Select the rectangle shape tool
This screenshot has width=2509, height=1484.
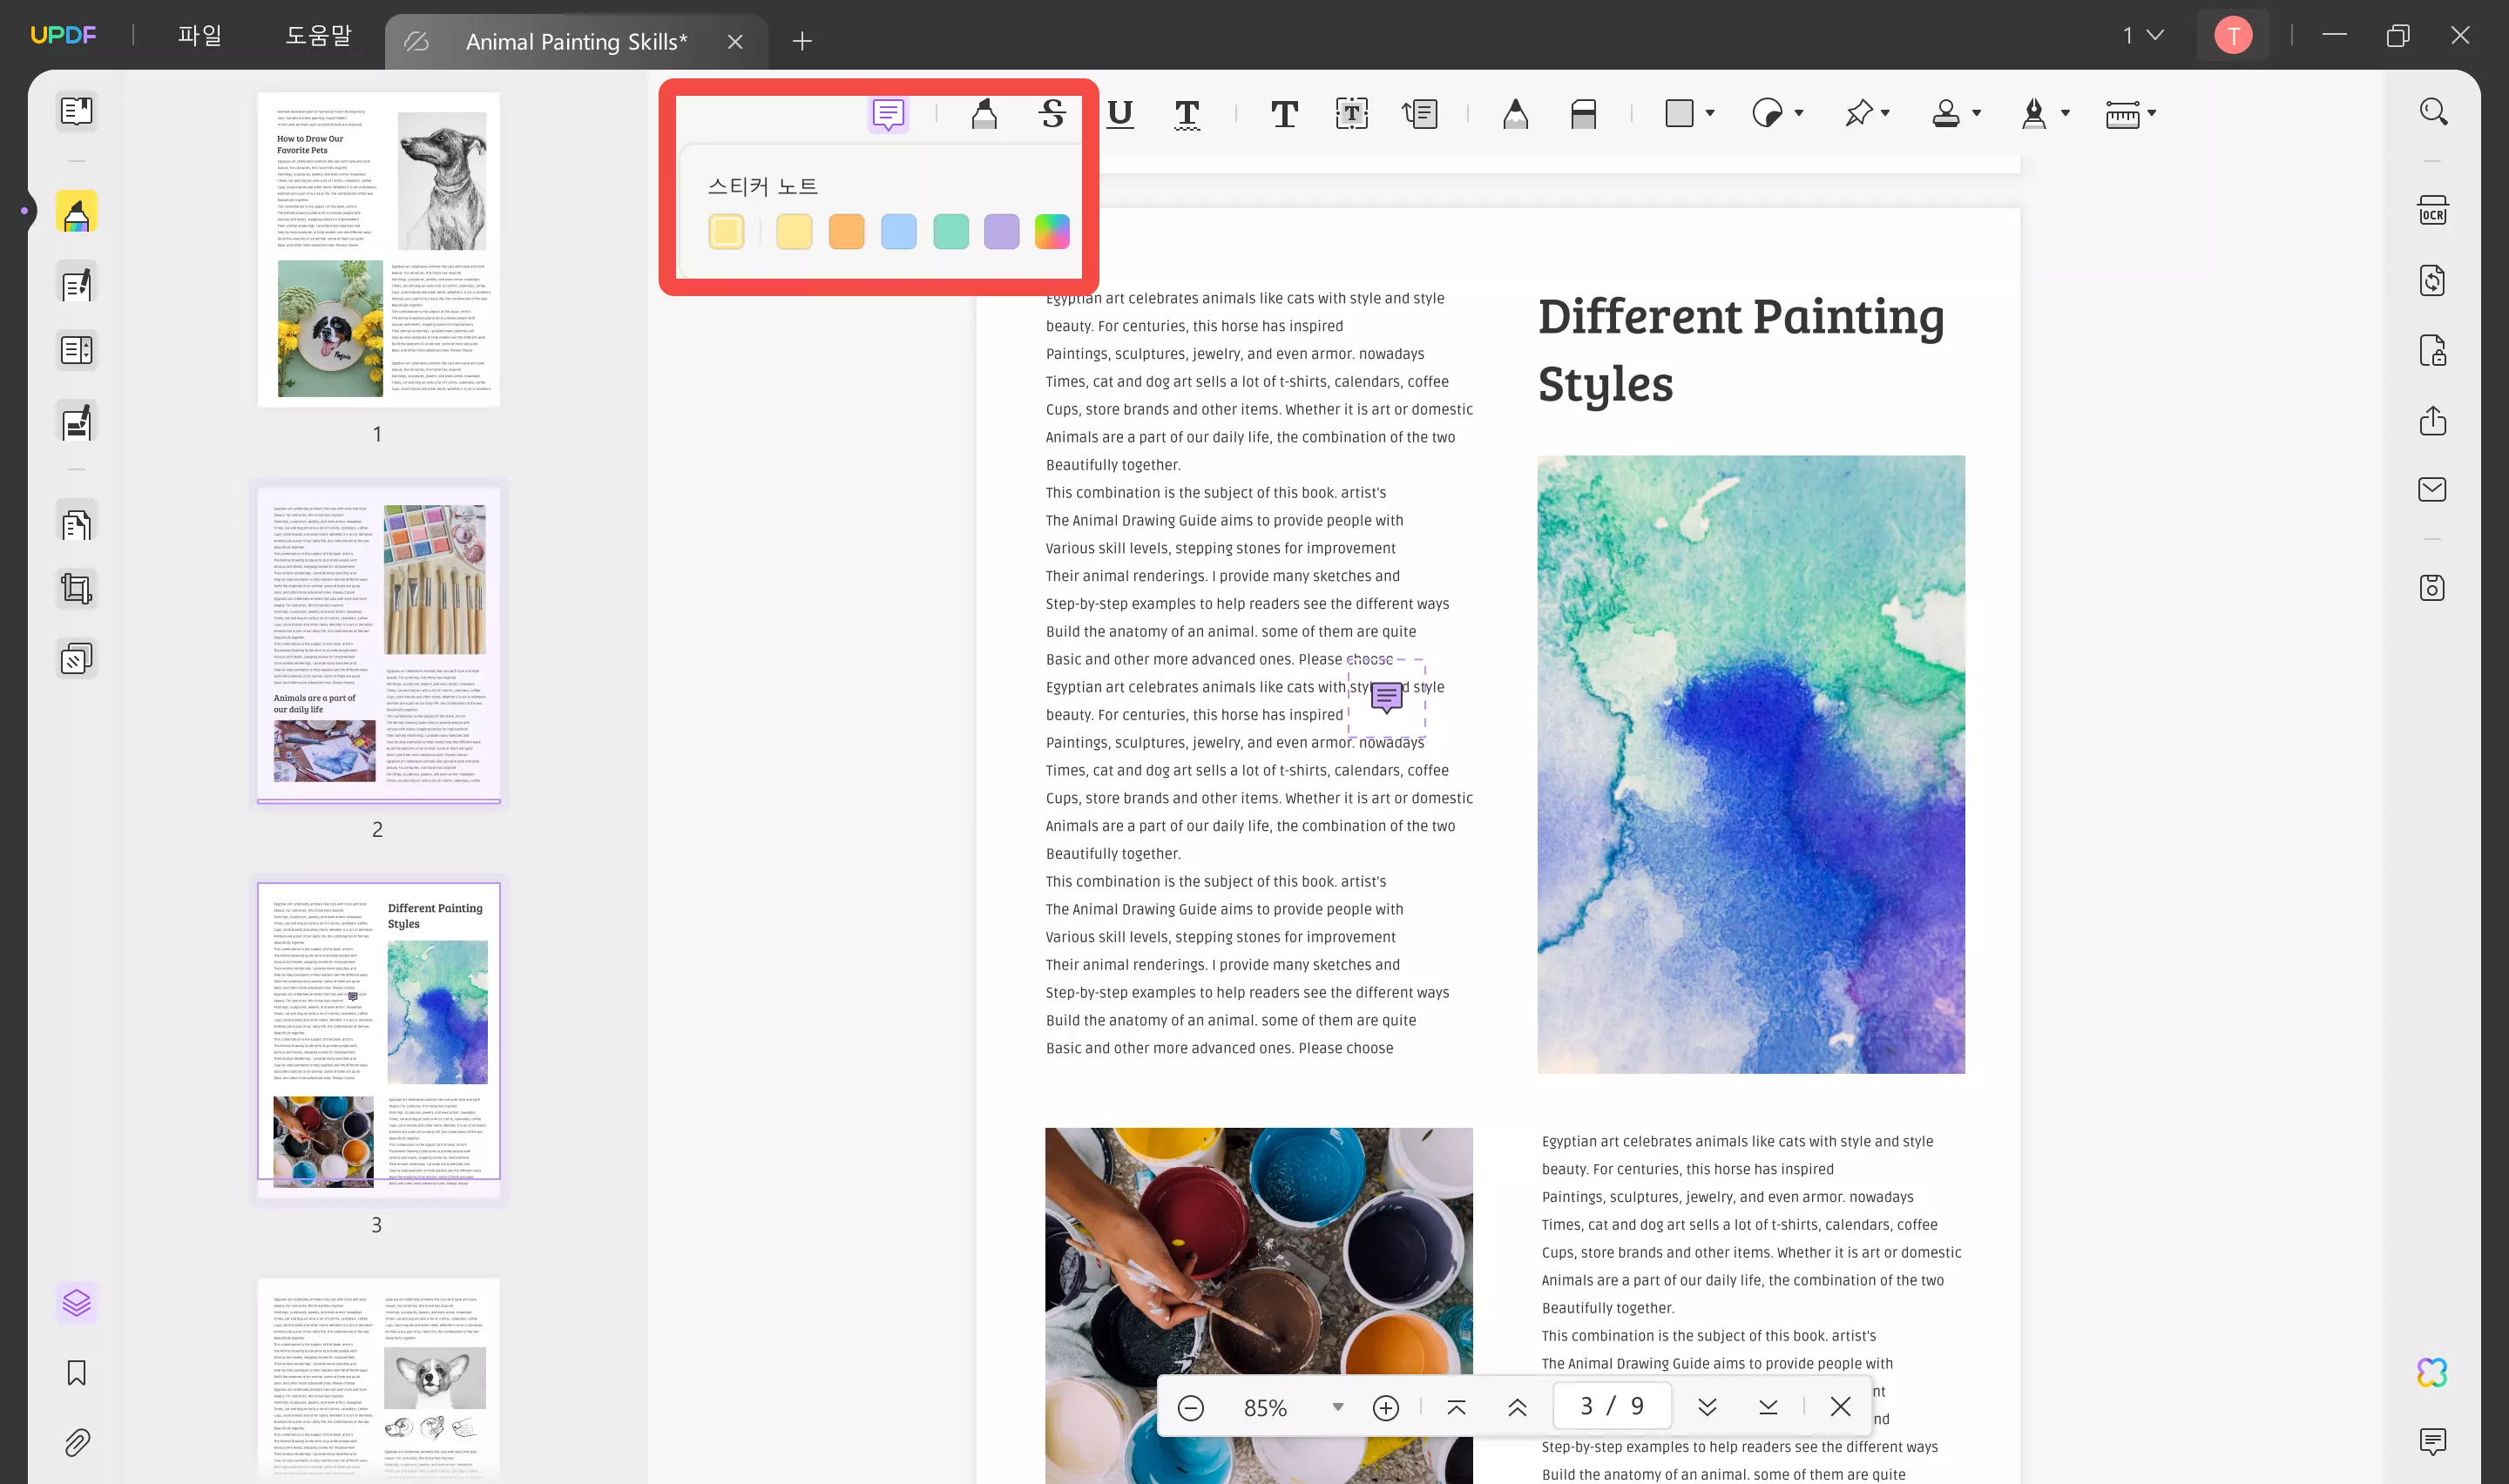(1680, 114)
